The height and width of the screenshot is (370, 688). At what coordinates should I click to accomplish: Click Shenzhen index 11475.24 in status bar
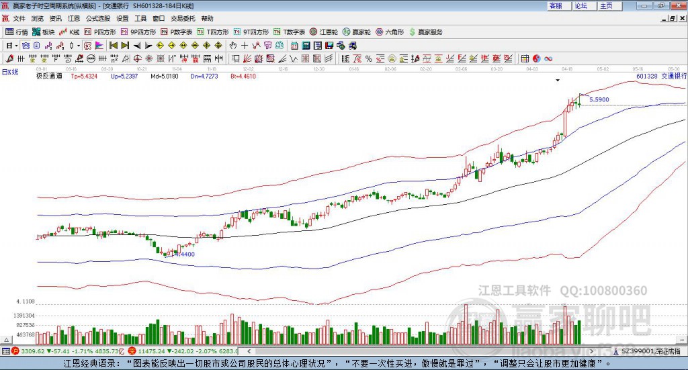click(151, 351)
